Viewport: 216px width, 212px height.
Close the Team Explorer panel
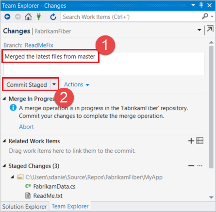point(210,5)
